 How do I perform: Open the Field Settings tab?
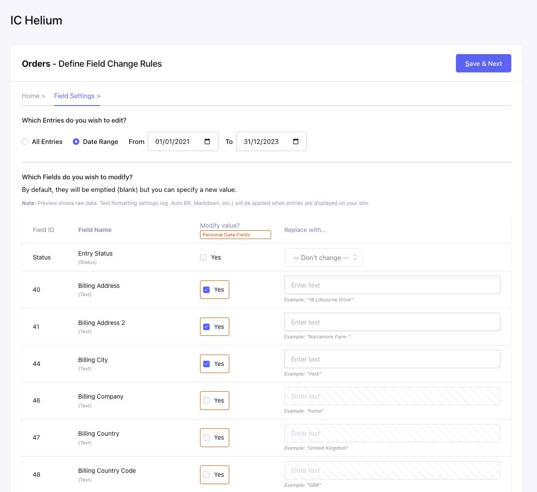[77, 96]
